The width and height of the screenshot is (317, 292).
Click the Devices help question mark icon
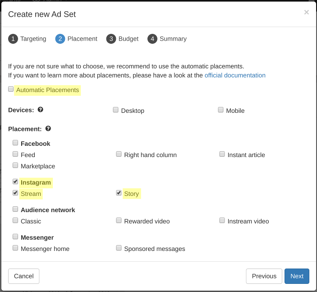pos(41,110)
